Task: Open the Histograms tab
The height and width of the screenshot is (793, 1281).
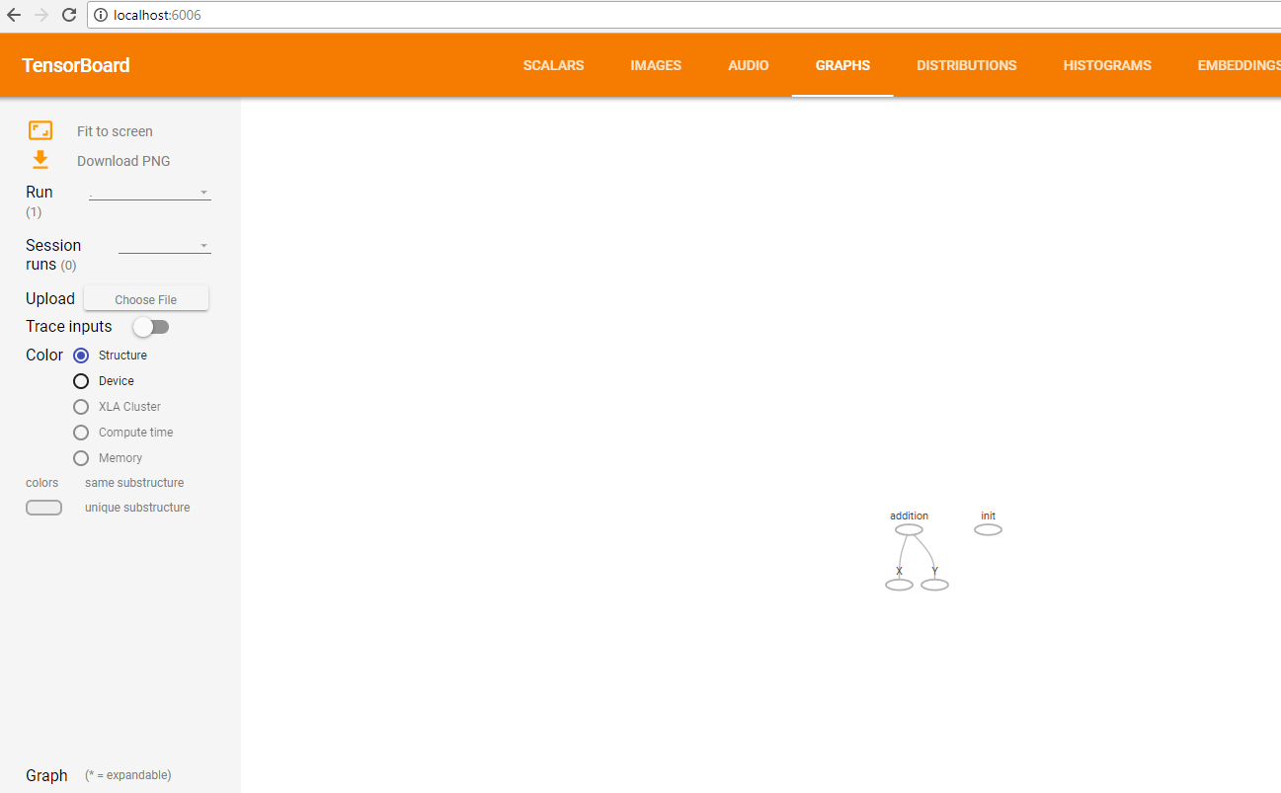Action: (x=1107, y=65)
